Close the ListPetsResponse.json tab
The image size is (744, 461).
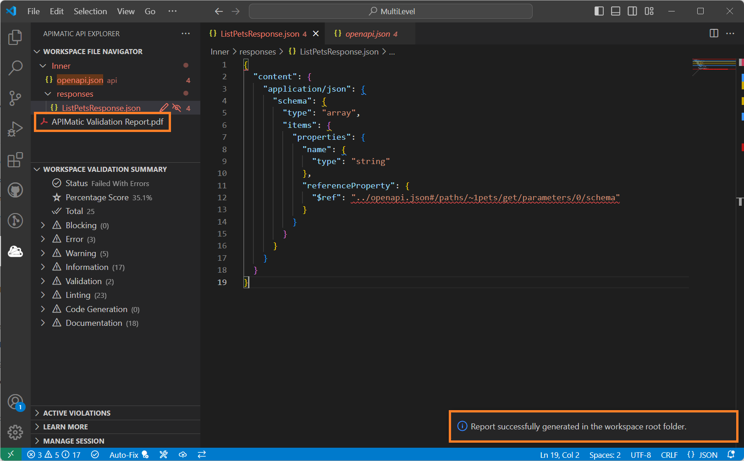(x=316, y=34)
